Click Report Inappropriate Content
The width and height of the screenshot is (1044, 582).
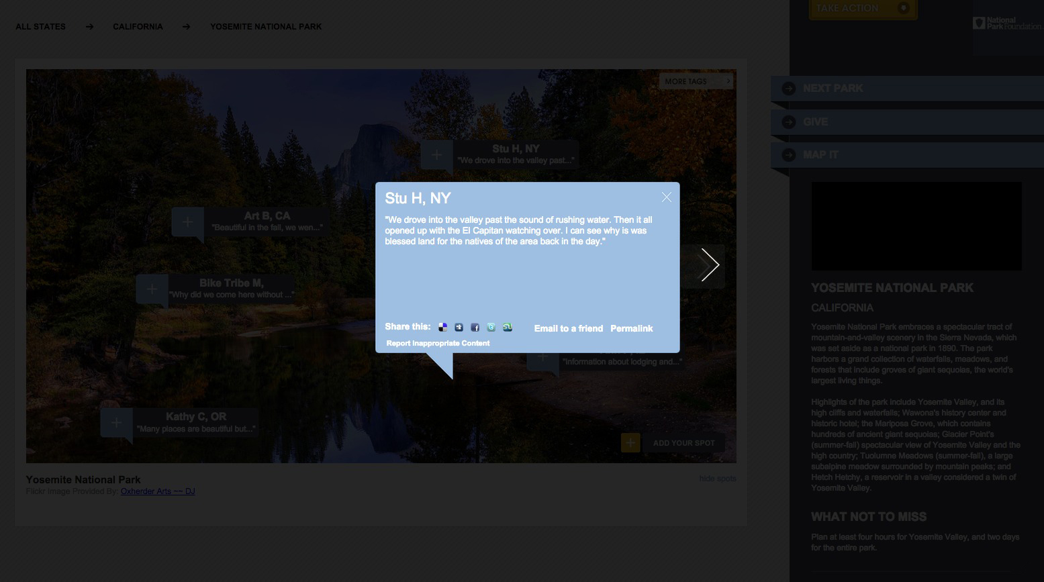click(438, 343)
